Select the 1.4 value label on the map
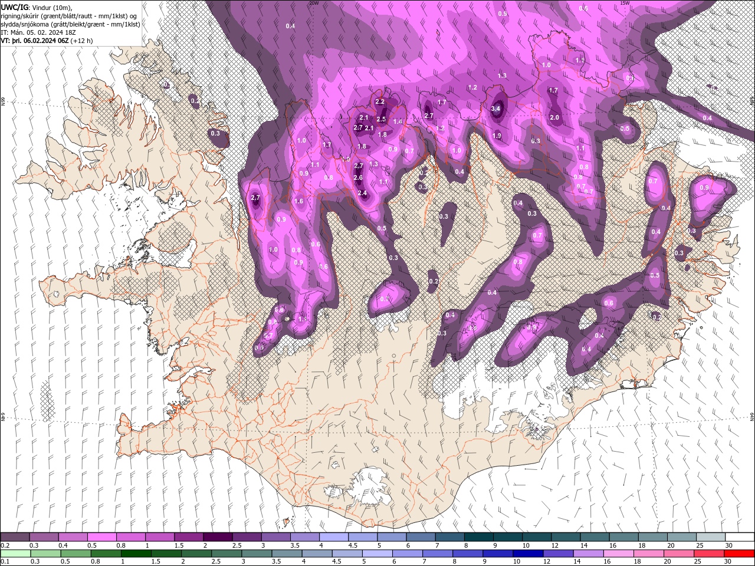 398,122
